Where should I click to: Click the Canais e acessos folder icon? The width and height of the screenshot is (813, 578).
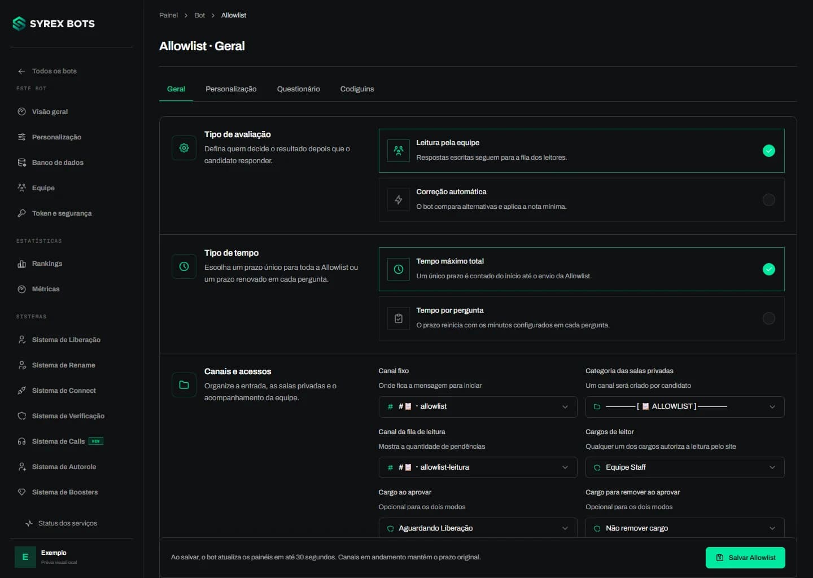click(x=184, y=385)
